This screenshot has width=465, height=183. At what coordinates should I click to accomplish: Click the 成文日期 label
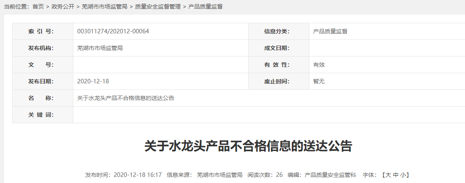(277, 48)
